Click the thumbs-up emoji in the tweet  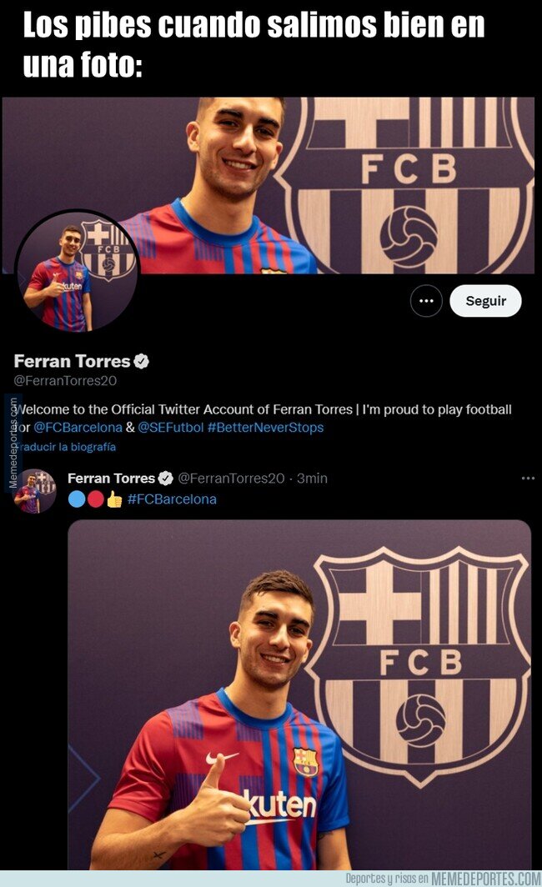click(x=114, y=499)
